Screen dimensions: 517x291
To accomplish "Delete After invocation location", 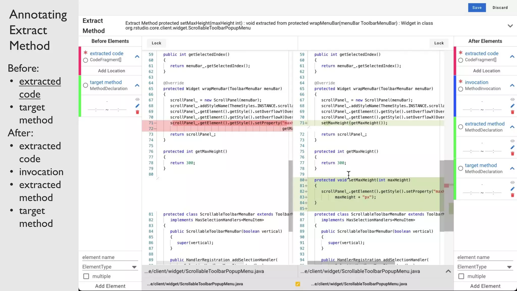I will (512, 112).
